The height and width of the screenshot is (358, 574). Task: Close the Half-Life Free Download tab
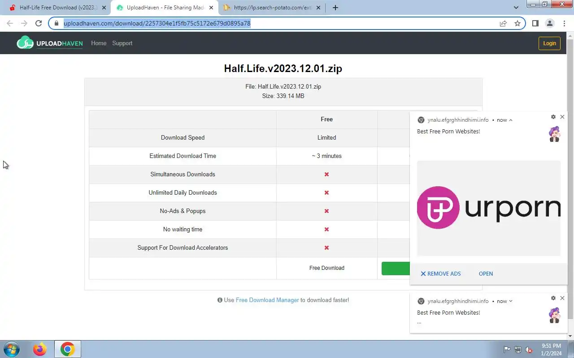click(104, 8)
